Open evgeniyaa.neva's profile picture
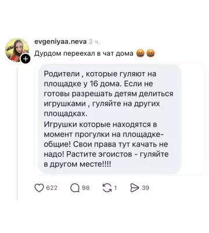Viewport: 209px width, 233px height. [x=17, y=51]
